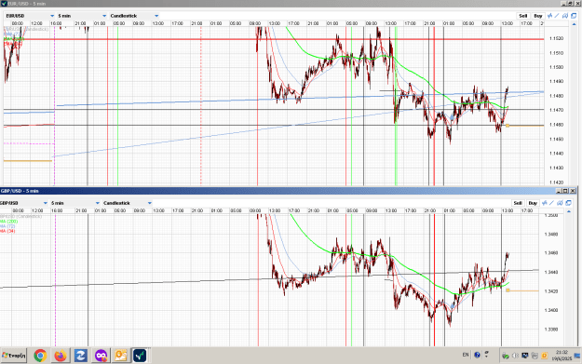The height and width of the screenshot is (364, 582).
Task: Open purple mask app icon in taskbar
Action: click(101, 356)
